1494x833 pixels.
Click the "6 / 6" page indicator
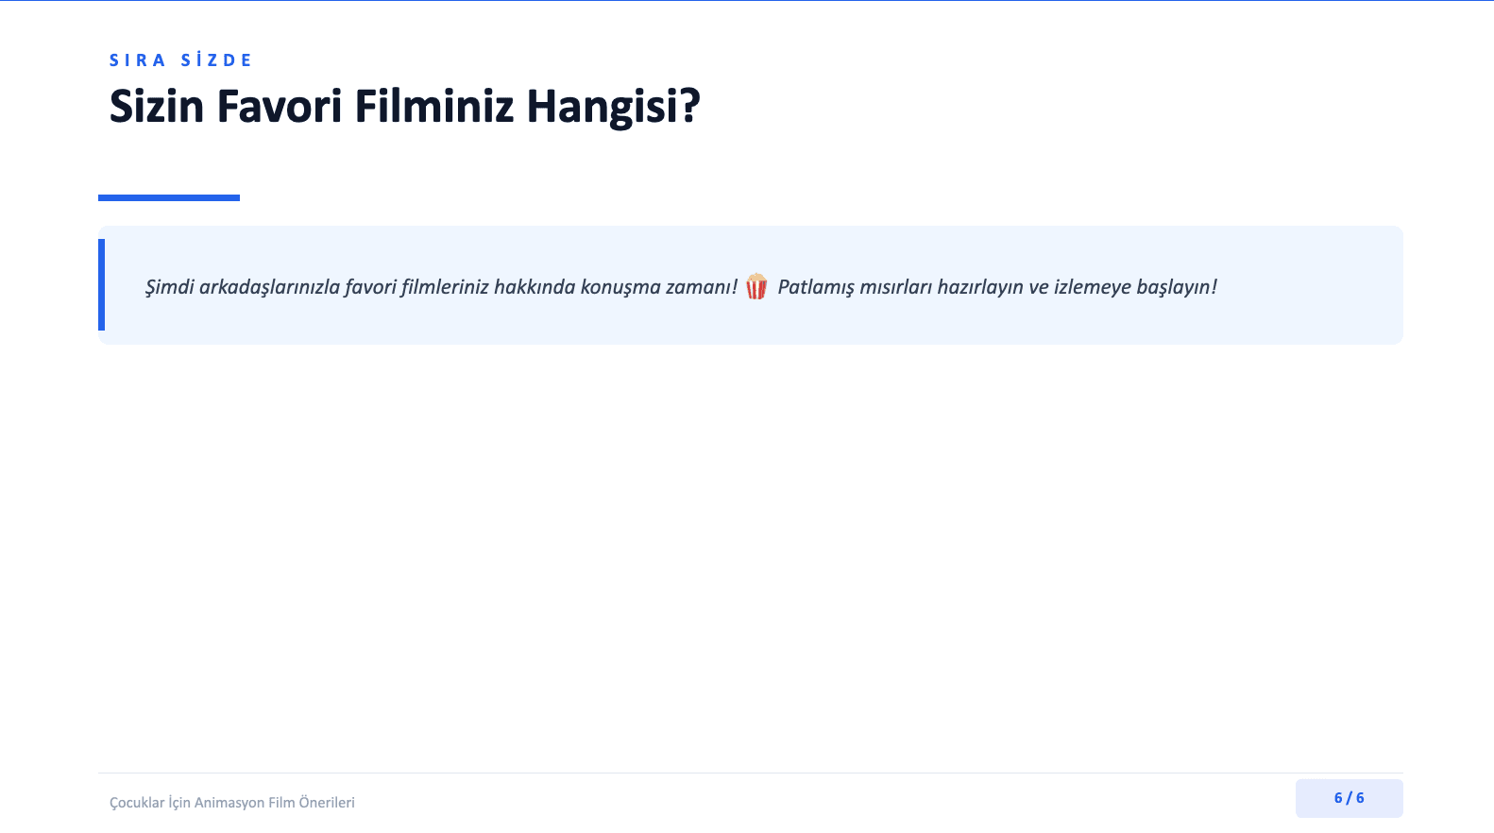pyautogui.click(x=1349, y=798)
